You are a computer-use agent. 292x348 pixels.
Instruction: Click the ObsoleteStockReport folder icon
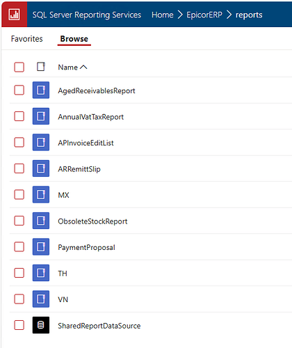pyautogui.click(x=41, y=221)
